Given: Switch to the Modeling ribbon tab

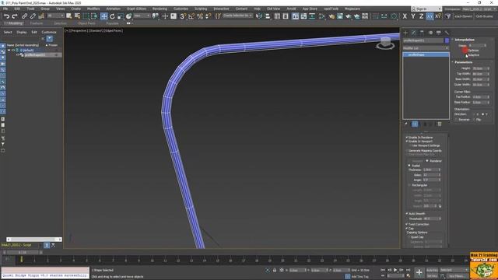Looking at the screenshot, I should 15,23.
